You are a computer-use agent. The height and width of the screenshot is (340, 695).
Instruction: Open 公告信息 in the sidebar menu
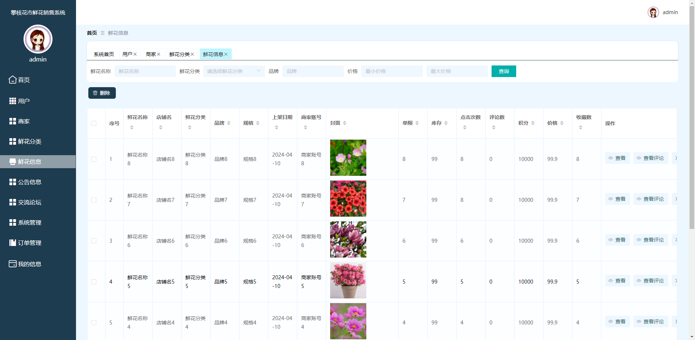(x=38, y=182)
